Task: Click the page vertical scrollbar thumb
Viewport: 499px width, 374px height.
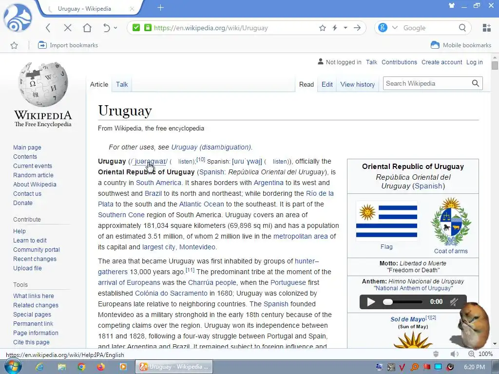Action: 495,65
